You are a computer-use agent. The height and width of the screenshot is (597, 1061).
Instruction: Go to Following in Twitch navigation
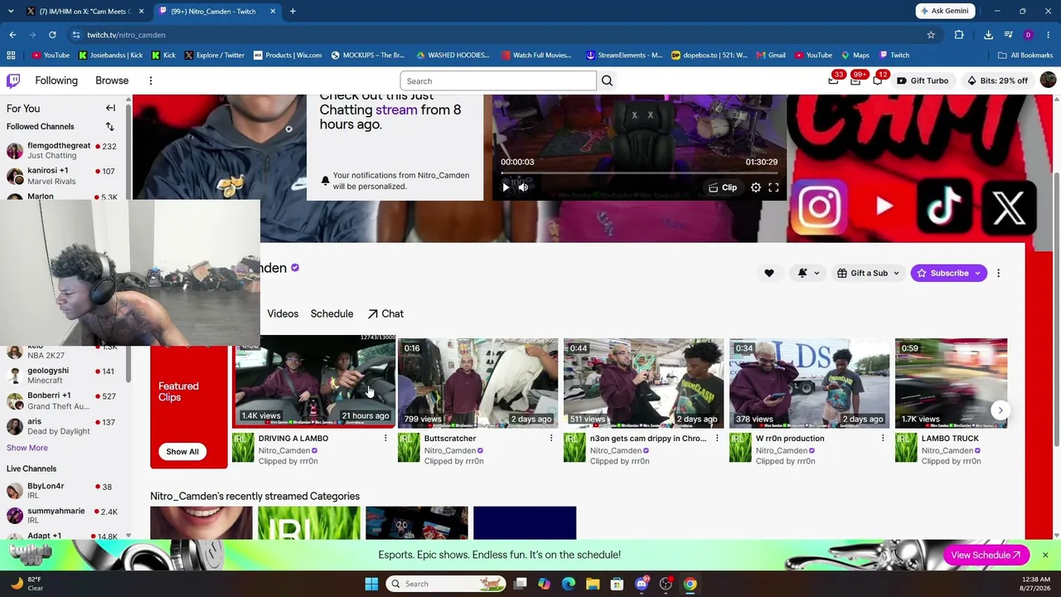point(56,80)
